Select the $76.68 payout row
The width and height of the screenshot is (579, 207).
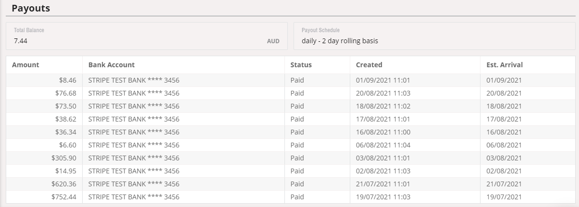coord(291,93)
